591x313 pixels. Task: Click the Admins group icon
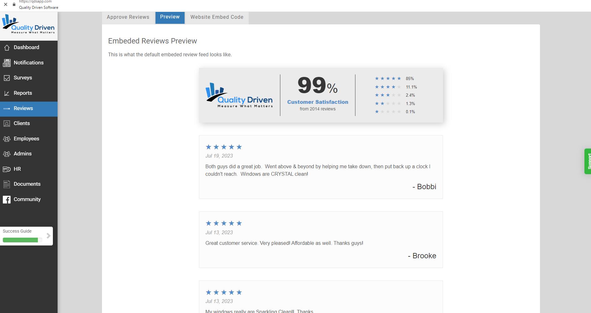pyautogui.click(x=7, y=154)
